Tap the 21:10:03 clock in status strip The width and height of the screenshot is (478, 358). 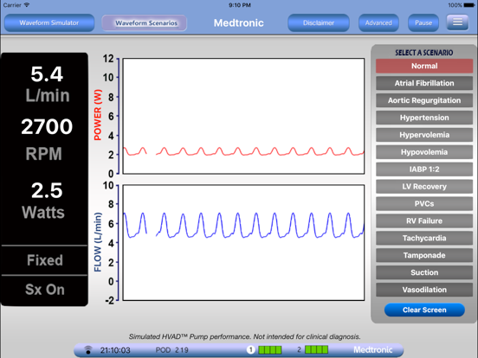[x=115, y=350]
